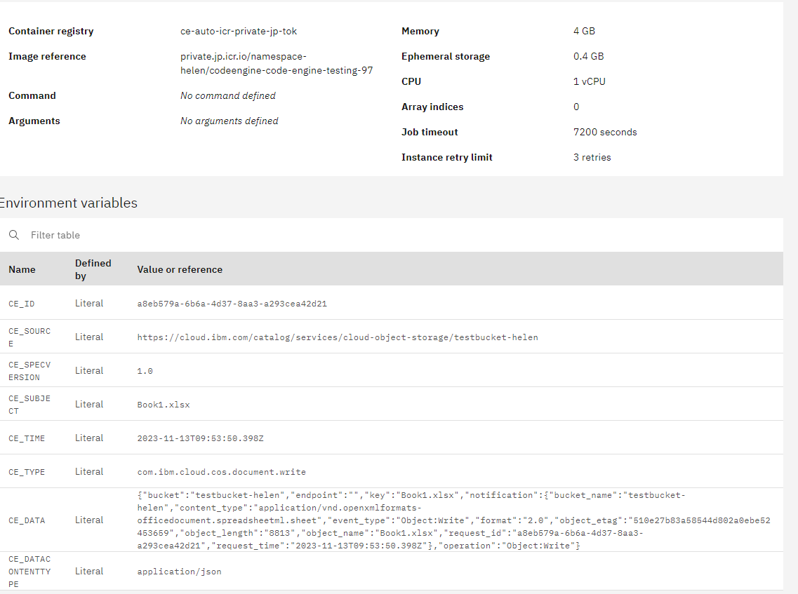
Task: Select the CE_SOURCE variable name
Action: point(29,337)
